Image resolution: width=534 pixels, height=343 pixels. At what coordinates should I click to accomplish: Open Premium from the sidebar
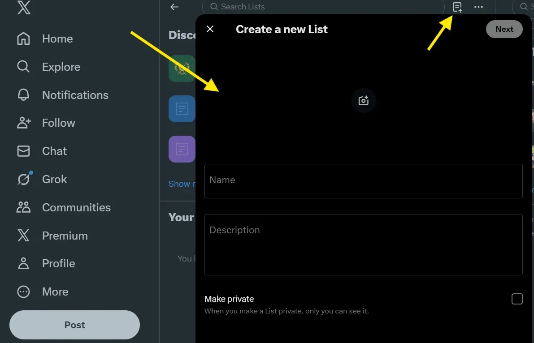click(65, 235)
